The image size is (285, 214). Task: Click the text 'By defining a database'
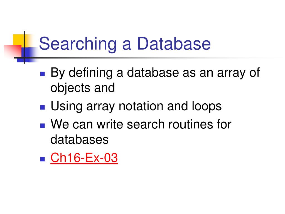click(x=115, y=73)
